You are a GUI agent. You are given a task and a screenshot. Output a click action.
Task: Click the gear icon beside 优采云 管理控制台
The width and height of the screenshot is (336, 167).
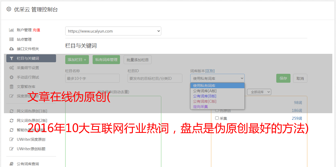(x=9, y=9)
